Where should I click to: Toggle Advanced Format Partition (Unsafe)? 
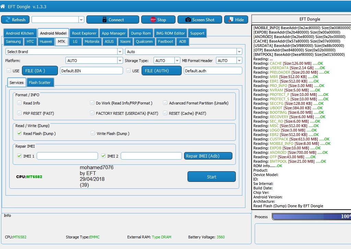tap(165, 103)
